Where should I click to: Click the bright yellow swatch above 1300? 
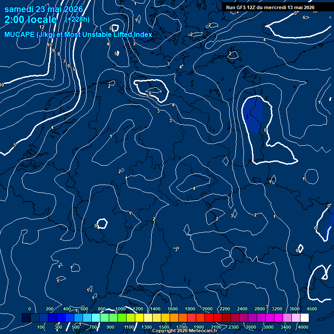click(139, 317)
